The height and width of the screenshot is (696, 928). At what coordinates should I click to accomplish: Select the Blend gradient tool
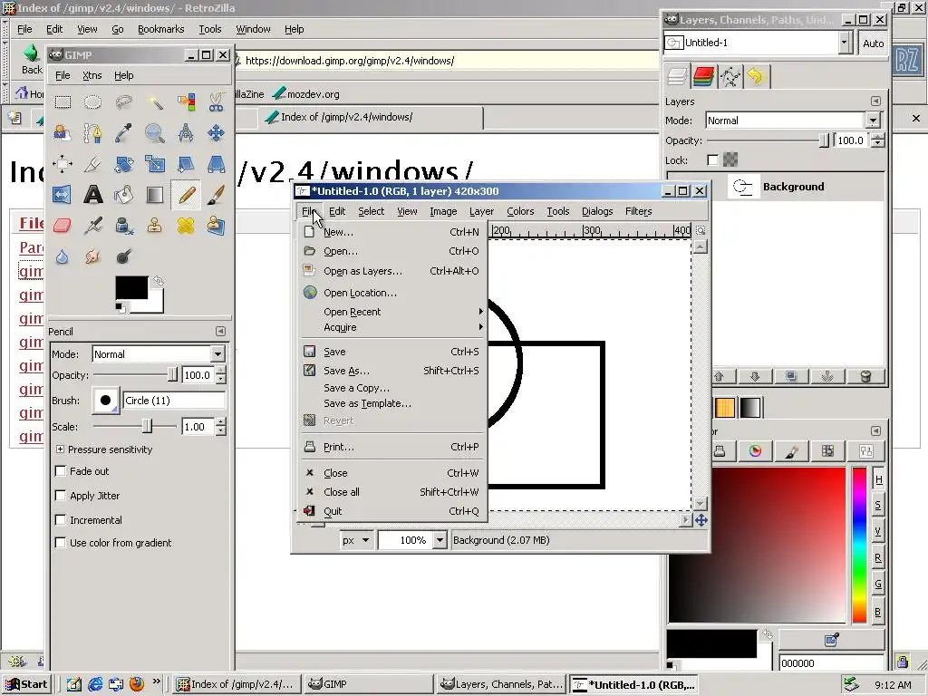(x=155, y=195)
